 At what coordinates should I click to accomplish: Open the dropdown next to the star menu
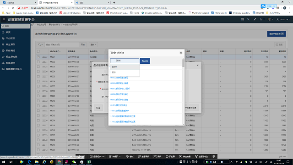[x=271, y=19]
